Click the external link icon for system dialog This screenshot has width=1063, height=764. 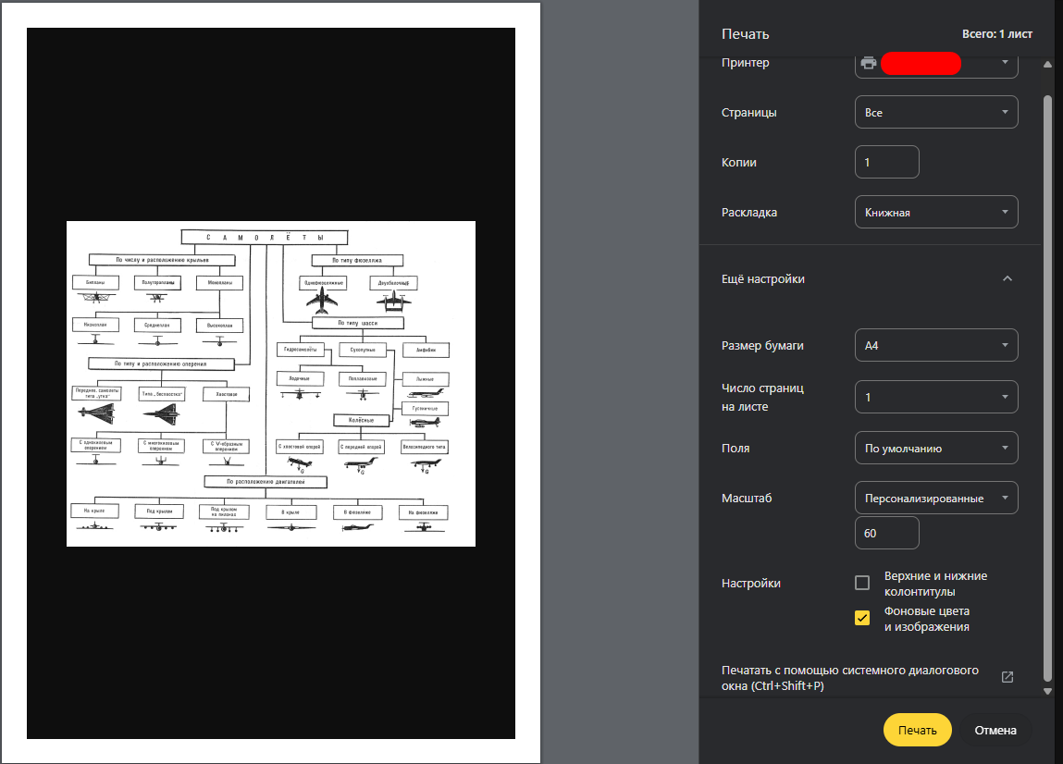(x=1007, y=677)
